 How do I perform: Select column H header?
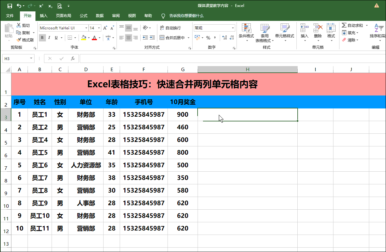(247, 70)
